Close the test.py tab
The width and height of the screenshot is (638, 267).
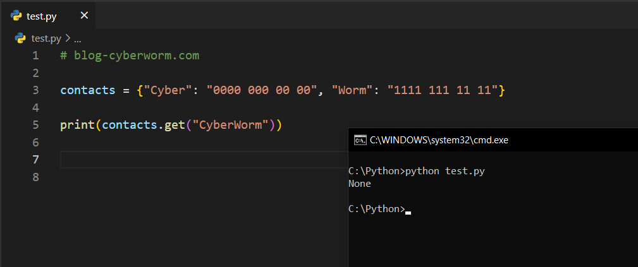(84, 16)
